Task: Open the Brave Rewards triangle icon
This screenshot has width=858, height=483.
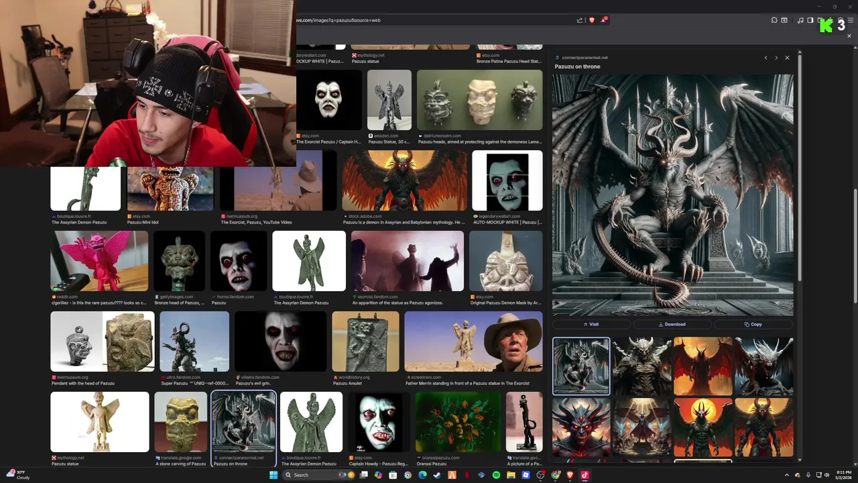Action: coord(603,20)
